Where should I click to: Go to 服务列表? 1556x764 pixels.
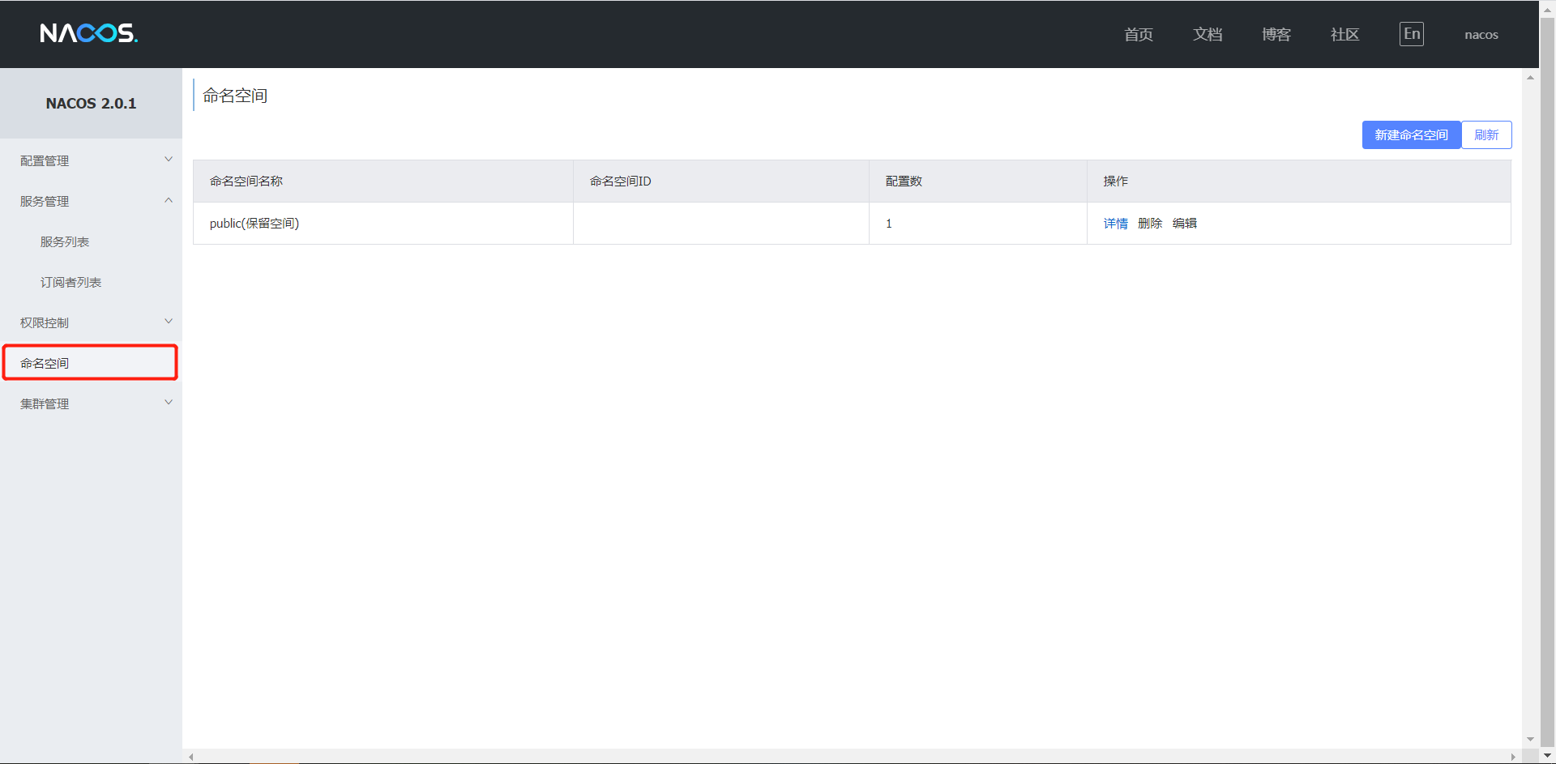click(65, 241)
